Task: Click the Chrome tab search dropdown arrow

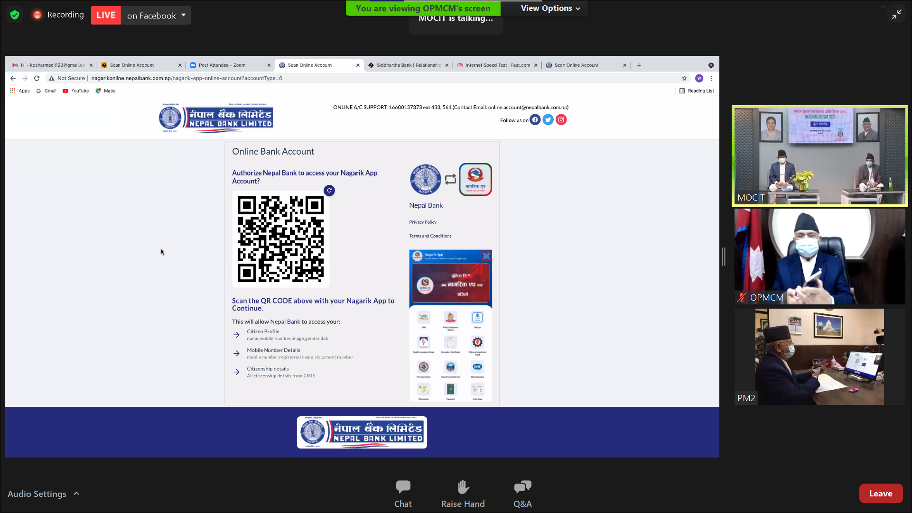Action: (711, 65)
